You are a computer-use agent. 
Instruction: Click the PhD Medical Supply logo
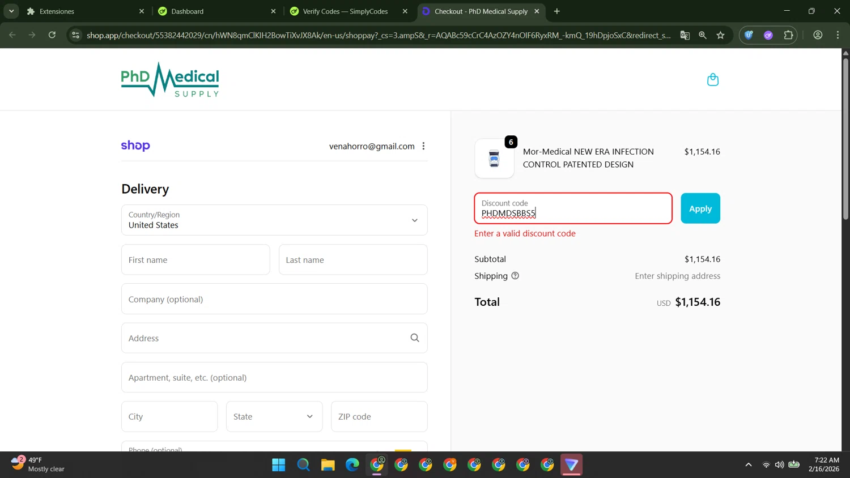[170, 80]
